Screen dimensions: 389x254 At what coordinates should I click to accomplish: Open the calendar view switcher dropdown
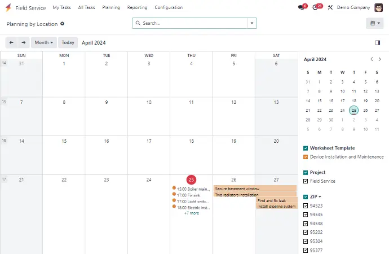pos(374,23)
